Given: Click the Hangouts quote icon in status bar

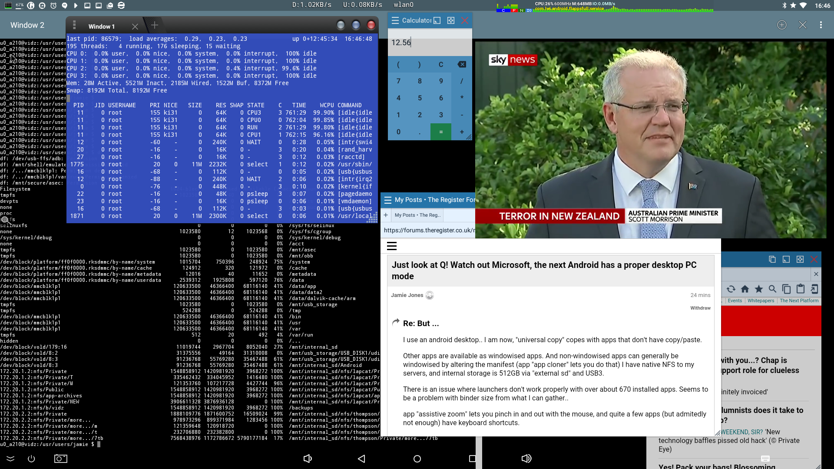Looking at the screenshot, I should pyautogui.click(x=65, y=5).
